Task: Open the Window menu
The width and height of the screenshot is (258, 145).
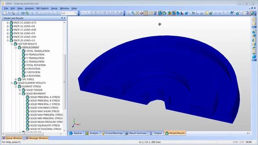Action: click(x=64, y=8)
